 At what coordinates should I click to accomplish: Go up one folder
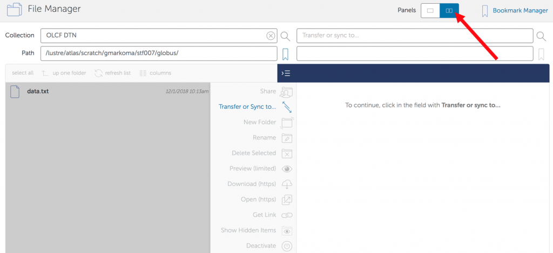click(x=64, y=73)
